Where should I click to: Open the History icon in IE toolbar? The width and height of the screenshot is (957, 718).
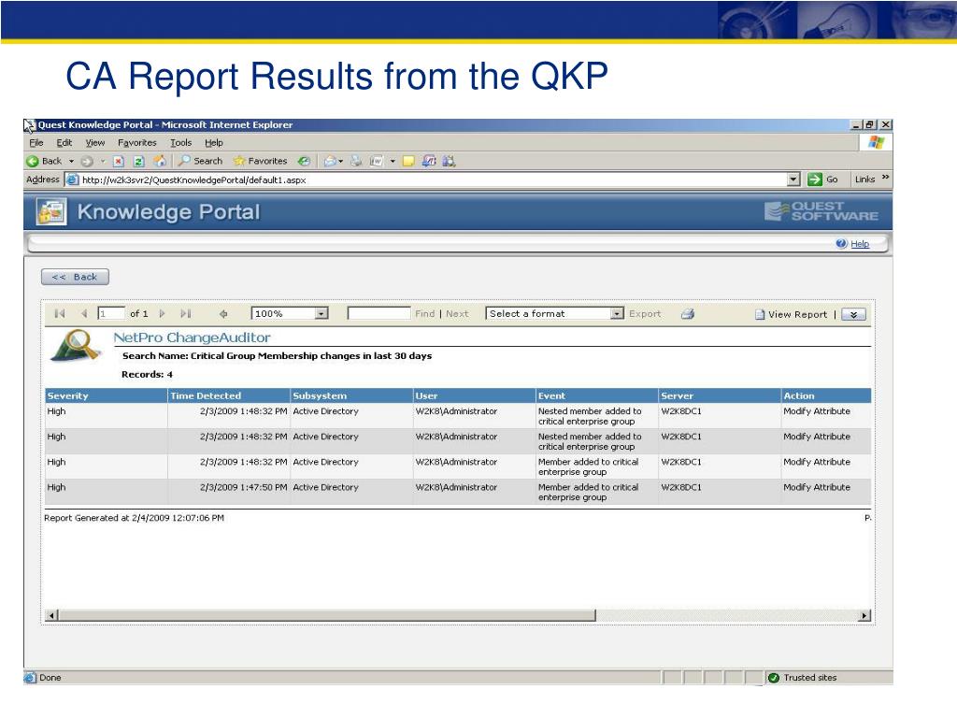[x=304, y=161]
